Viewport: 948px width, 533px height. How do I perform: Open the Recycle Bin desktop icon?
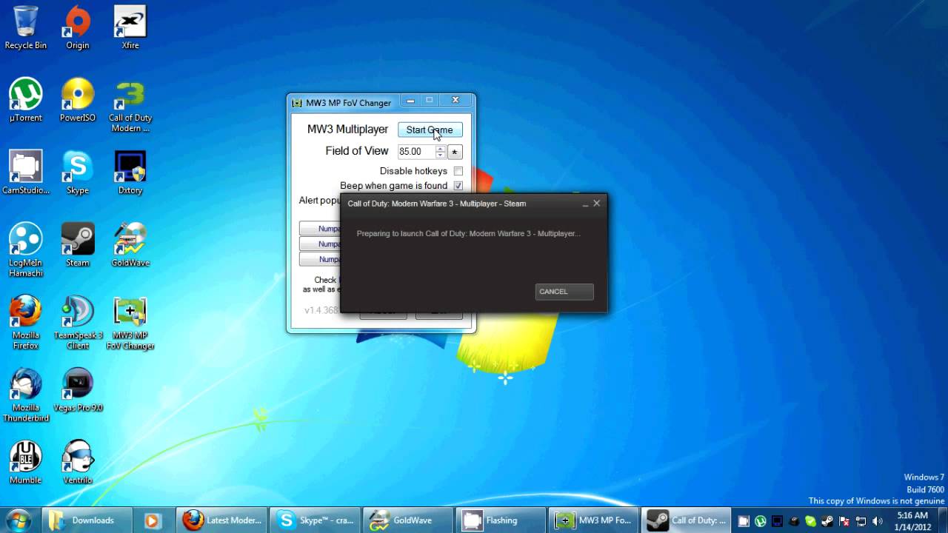(x=25, y=27)
